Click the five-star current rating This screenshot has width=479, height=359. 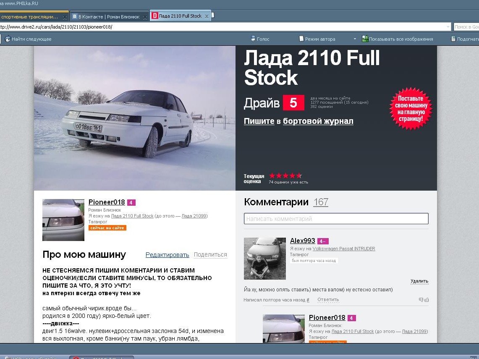[x=285, y=176]
